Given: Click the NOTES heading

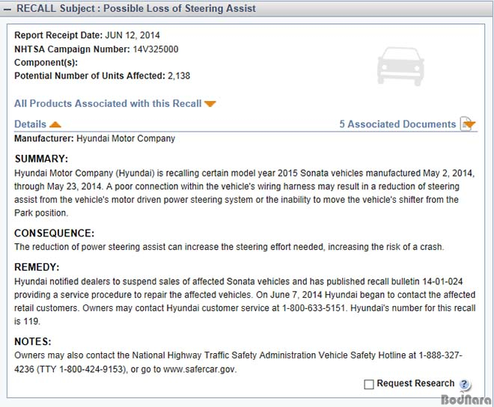Looking at the screenshot, I should (33, 341).
